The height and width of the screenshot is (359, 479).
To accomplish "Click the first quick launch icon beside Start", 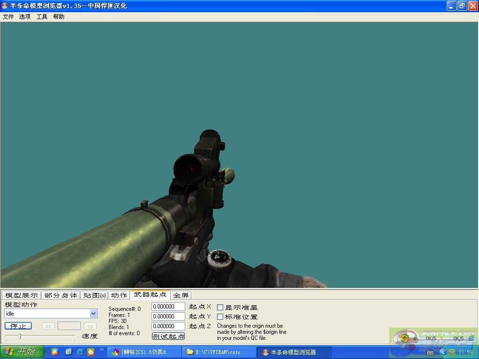I will [x=55, y=352].
